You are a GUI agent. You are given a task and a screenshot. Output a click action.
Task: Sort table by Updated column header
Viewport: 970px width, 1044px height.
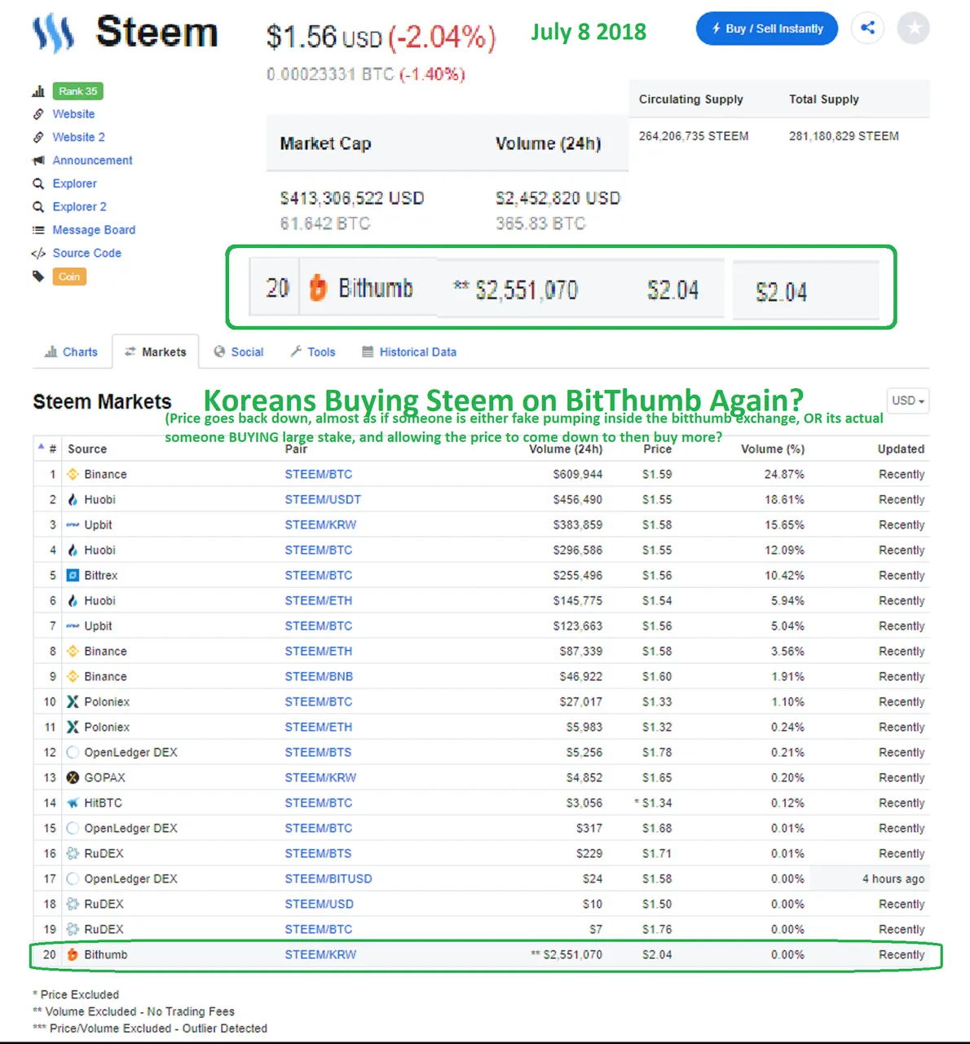click(x=901, y=449)
